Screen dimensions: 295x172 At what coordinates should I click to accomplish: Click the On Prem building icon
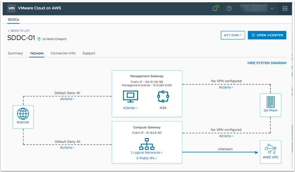pos(270,101)
